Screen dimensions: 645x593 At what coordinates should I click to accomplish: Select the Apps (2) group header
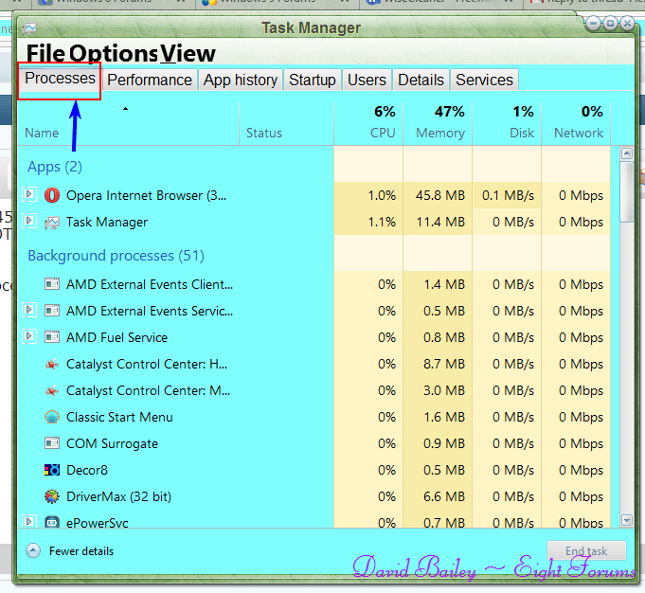55,167
